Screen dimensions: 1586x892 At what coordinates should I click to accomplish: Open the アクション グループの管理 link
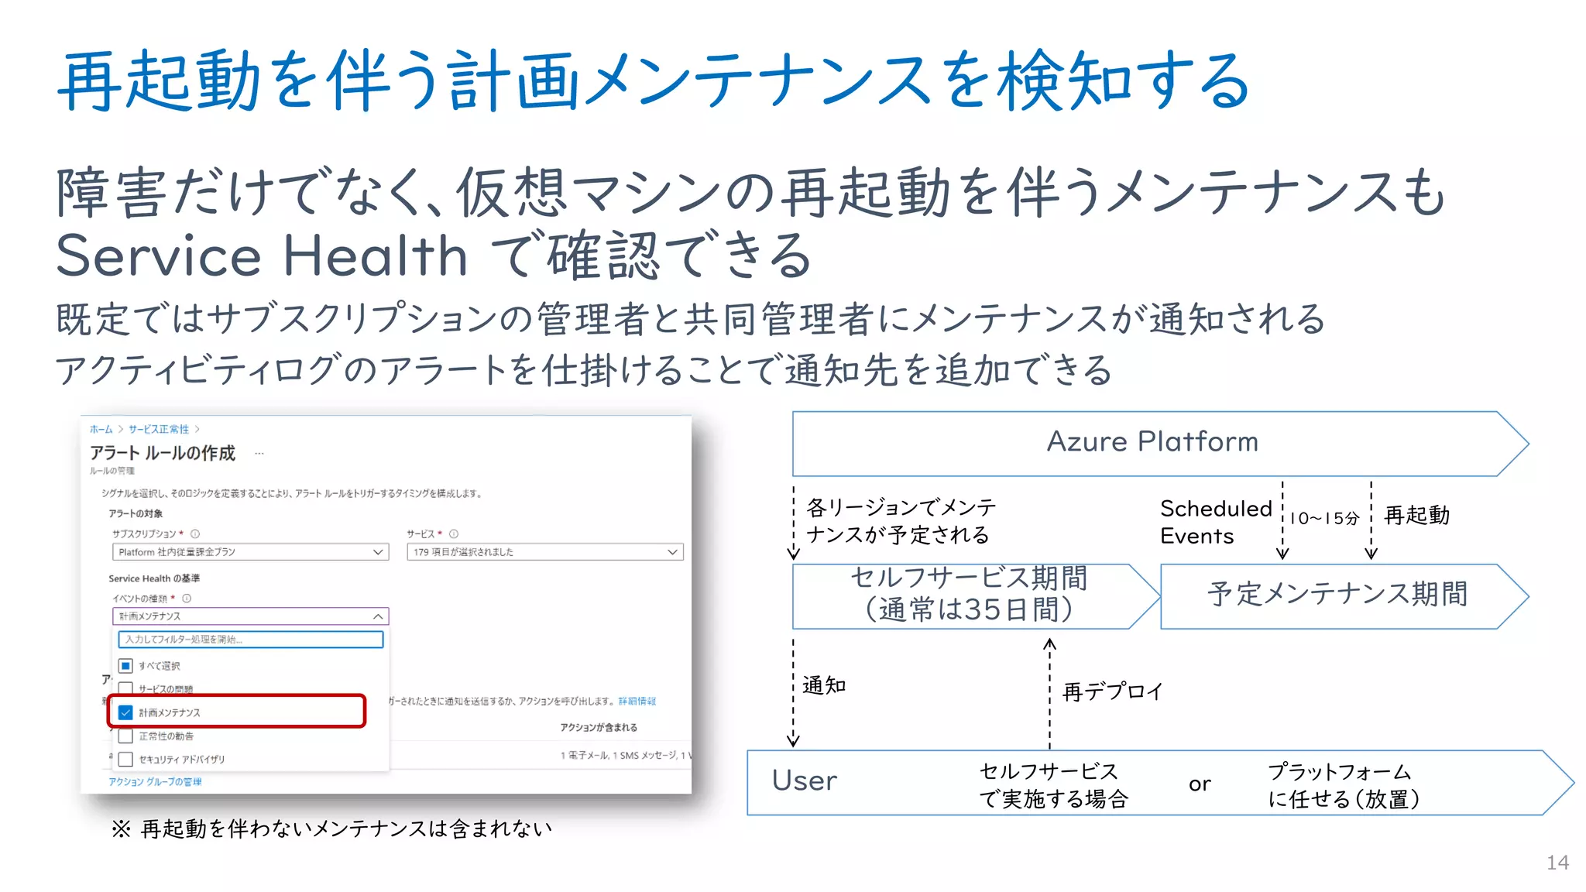[155, 782]
